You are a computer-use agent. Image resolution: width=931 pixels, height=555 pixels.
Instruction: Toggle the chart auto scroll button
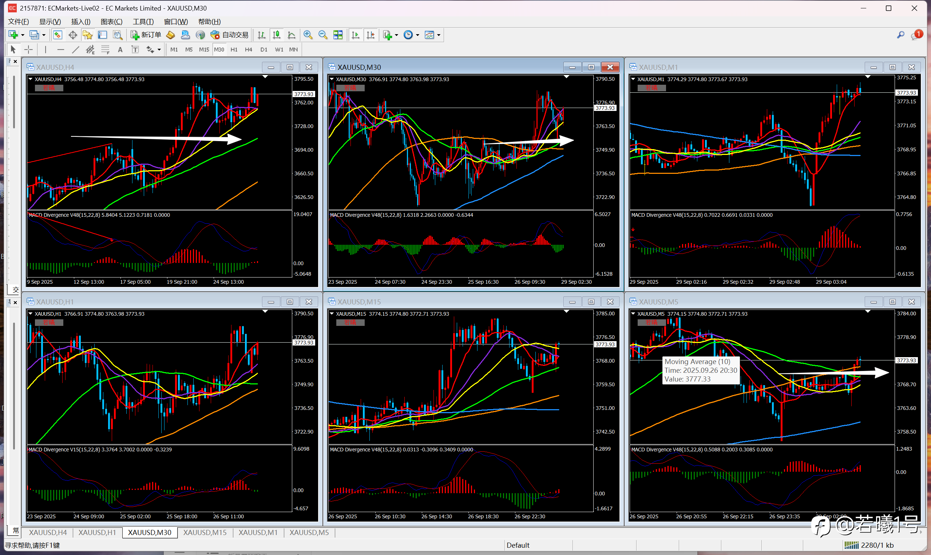point(356,35)
